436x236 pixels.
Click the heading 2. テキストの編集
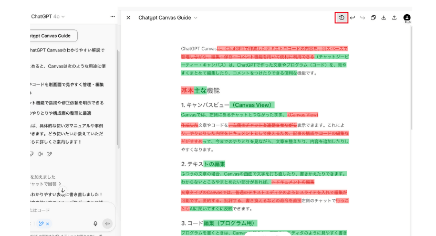pyautogui.click(x=203, y=164)
